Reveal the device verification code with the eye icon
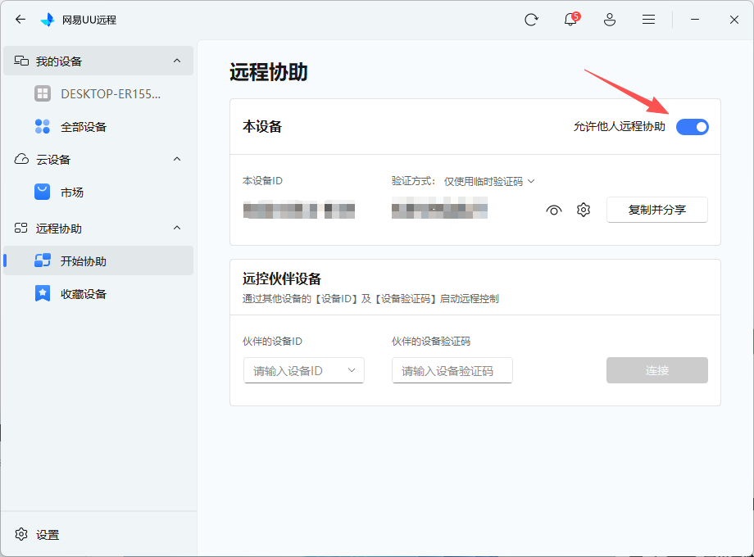 click(553, 210)
